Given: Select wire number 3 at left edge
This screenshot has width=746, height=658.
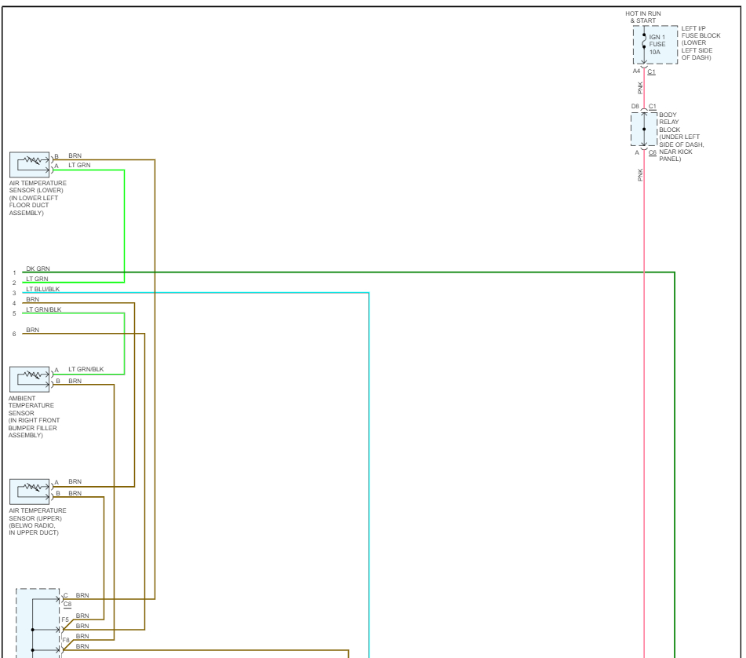Looking at the screenshot, I should 14,294.
